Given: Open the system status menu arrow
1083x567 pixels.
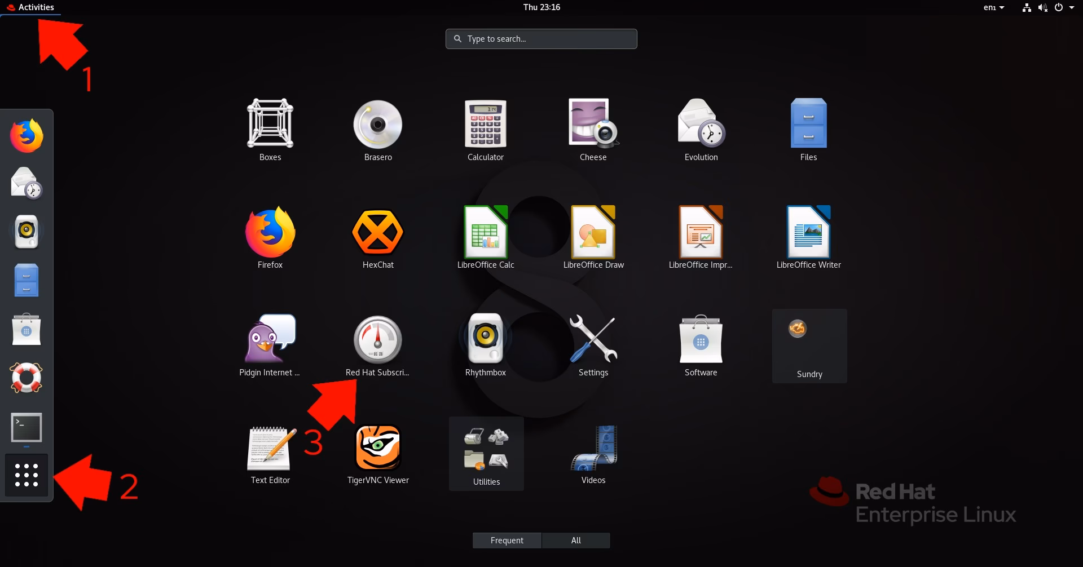Looking at the screenshot, I should pyautogui.click(x=1072, y=7).
